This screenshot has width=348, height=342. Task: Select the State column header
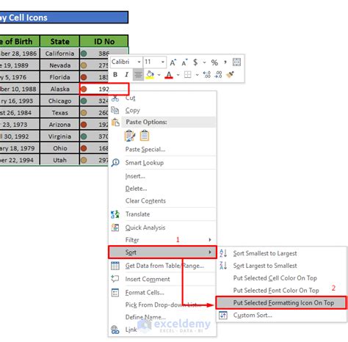point(59,41)
